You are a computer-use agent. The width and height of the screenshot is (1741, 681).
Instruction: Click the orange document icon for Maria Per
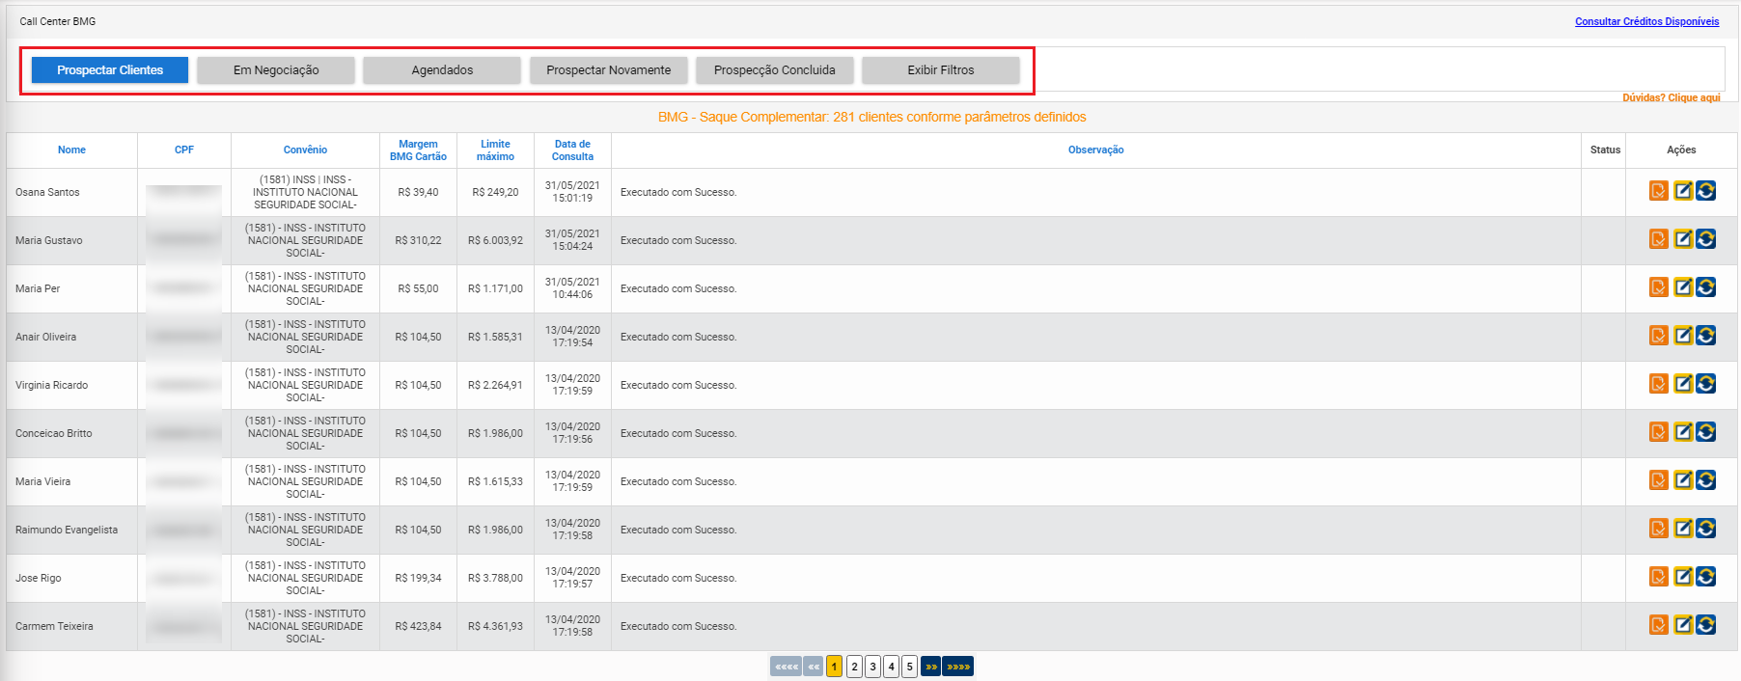click(x=1658, y=287)
